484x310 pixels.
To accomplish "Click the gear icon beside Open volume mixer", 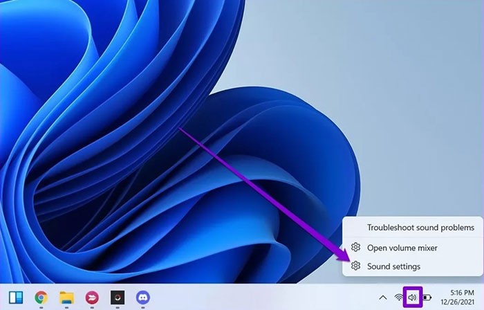I will pos(355,247).
